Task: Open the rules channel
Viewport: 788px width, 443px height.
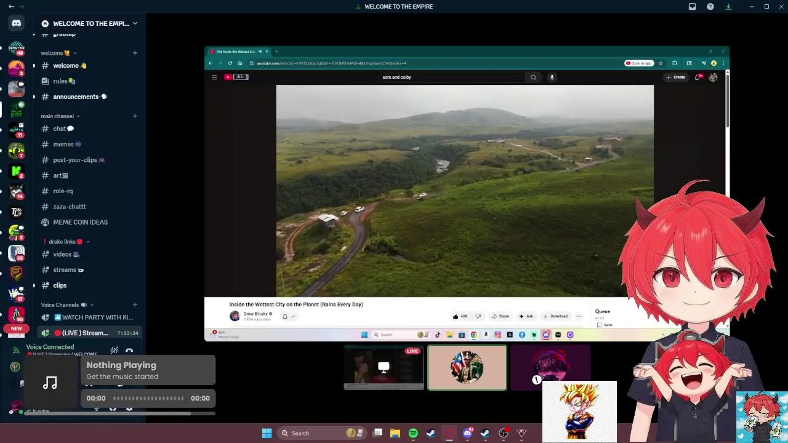Action: point(89,81)
